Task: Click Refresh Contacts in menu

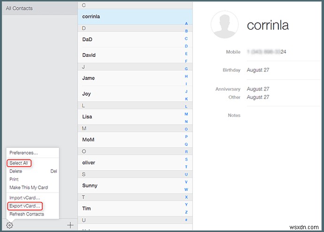Action: (27, 214)
